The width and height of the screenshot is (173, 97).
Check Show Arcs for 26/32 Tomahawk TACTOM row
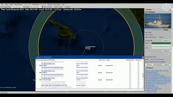click(138, 85)
